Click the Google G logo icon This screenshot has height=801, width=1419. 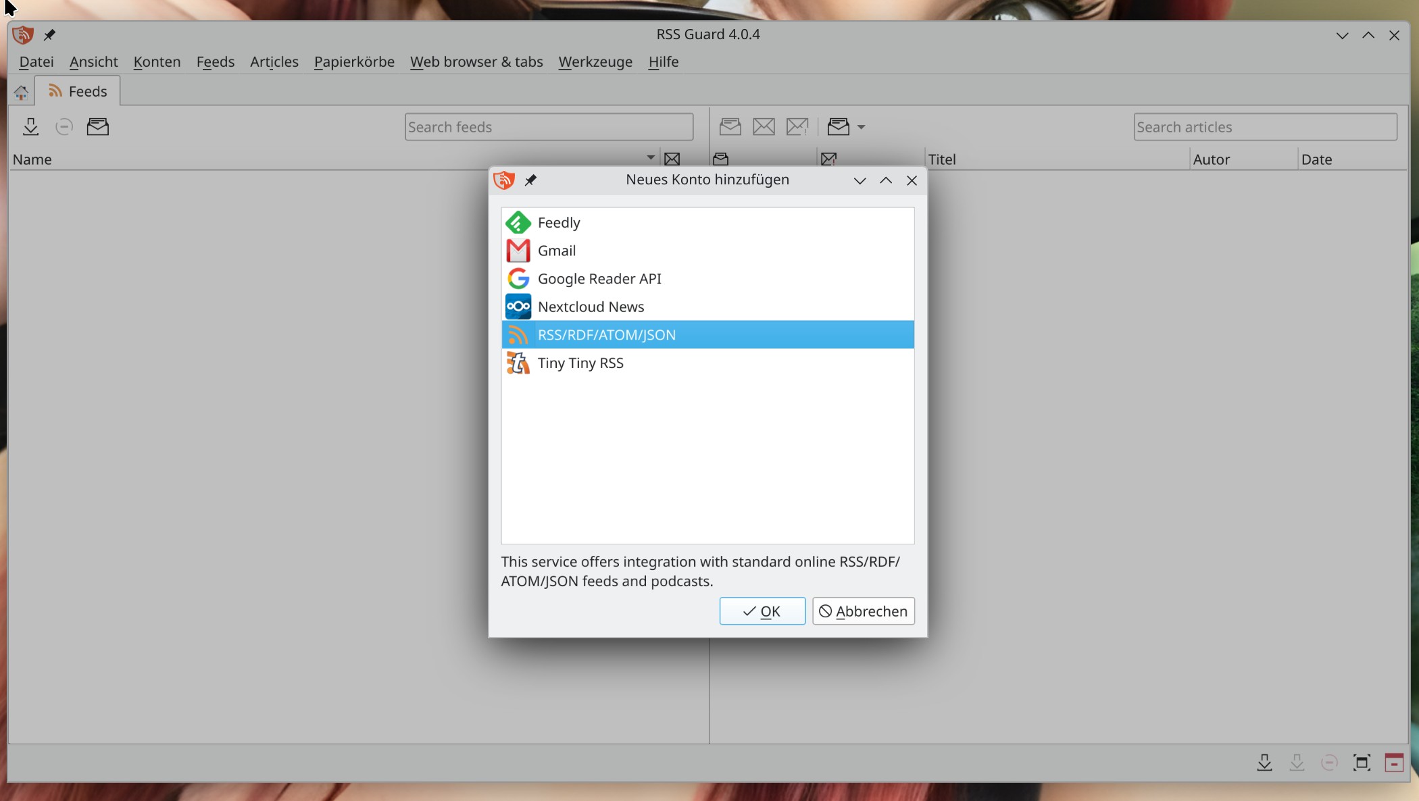(518, 278)
